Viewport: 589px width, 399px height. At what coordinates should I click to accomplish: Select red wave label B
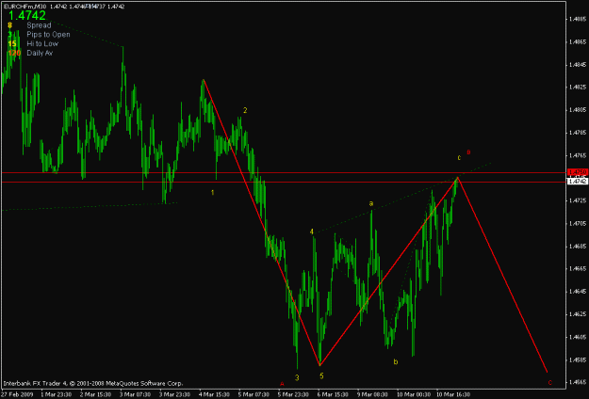(468, 152)
